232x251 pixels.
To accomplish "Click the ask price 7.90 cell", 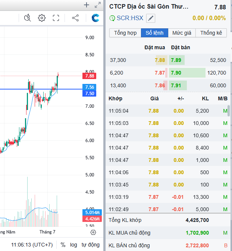I will tap(187, 73).
